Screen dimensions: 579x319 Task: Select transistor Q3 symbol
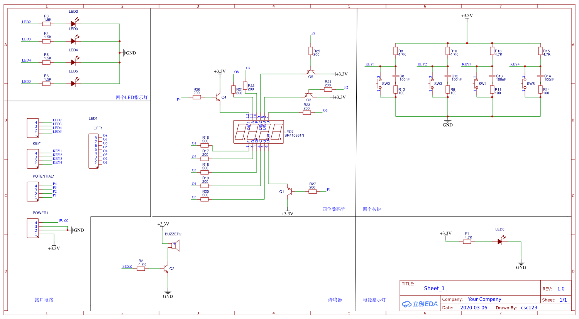(x=308, y=95)
